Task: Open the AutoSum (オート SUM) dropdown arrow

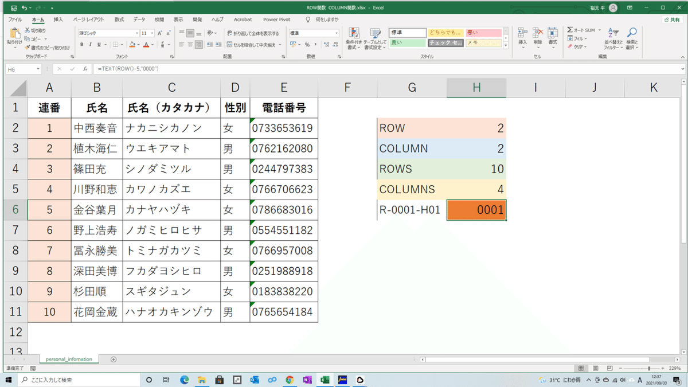Action: click(x=600, y=30)
